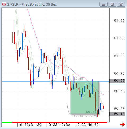The width and height of the screenshot is (127, 129).
Task: Click the gray 60.65 label above green box
Action: pyautogui.click(x=78, y=79)
